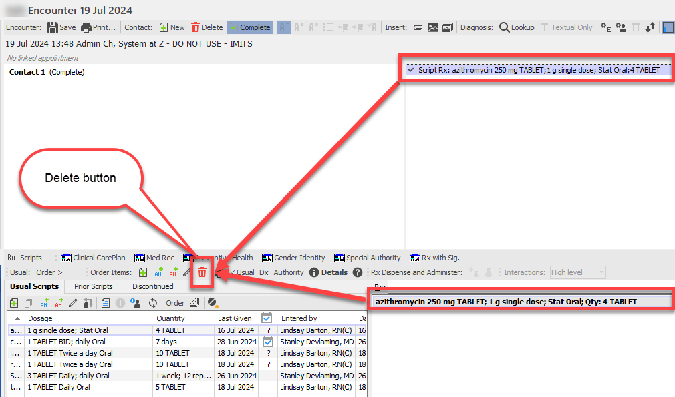Insert an attachment with the paperclip icon
Viewport: 675px width, 397px height.
(x=418, y=27)
